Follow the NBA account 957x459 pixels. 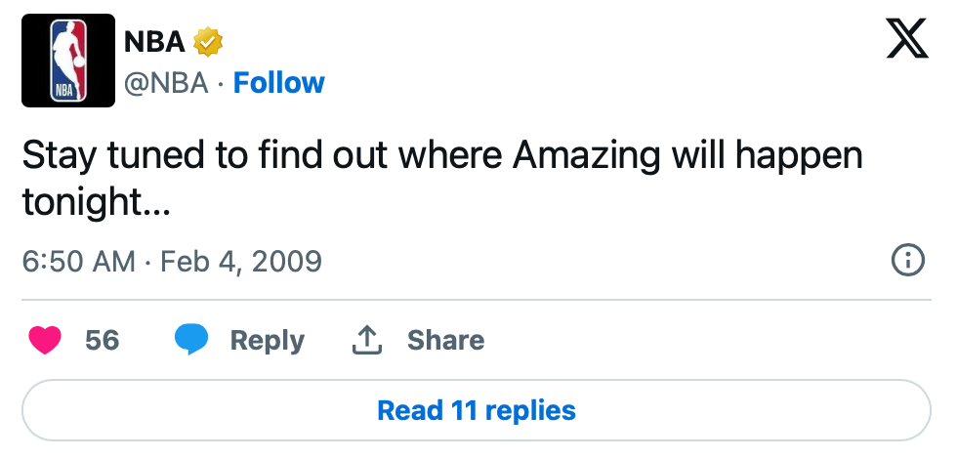(279, 83)
